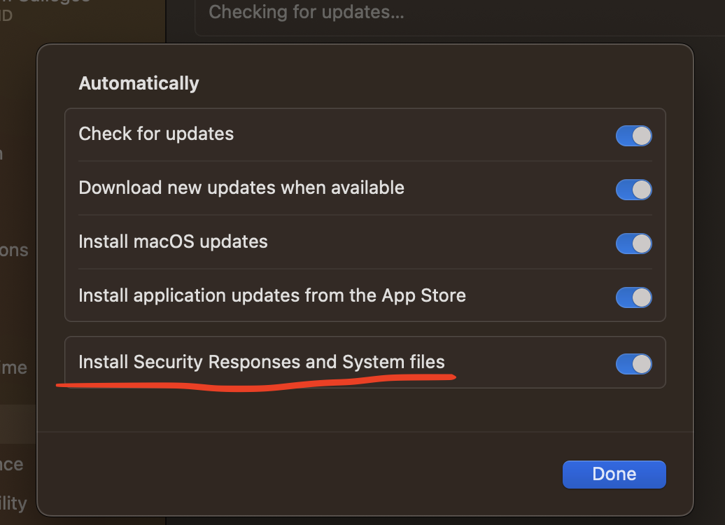Turn off the Check for updates switch

point(633,136)
